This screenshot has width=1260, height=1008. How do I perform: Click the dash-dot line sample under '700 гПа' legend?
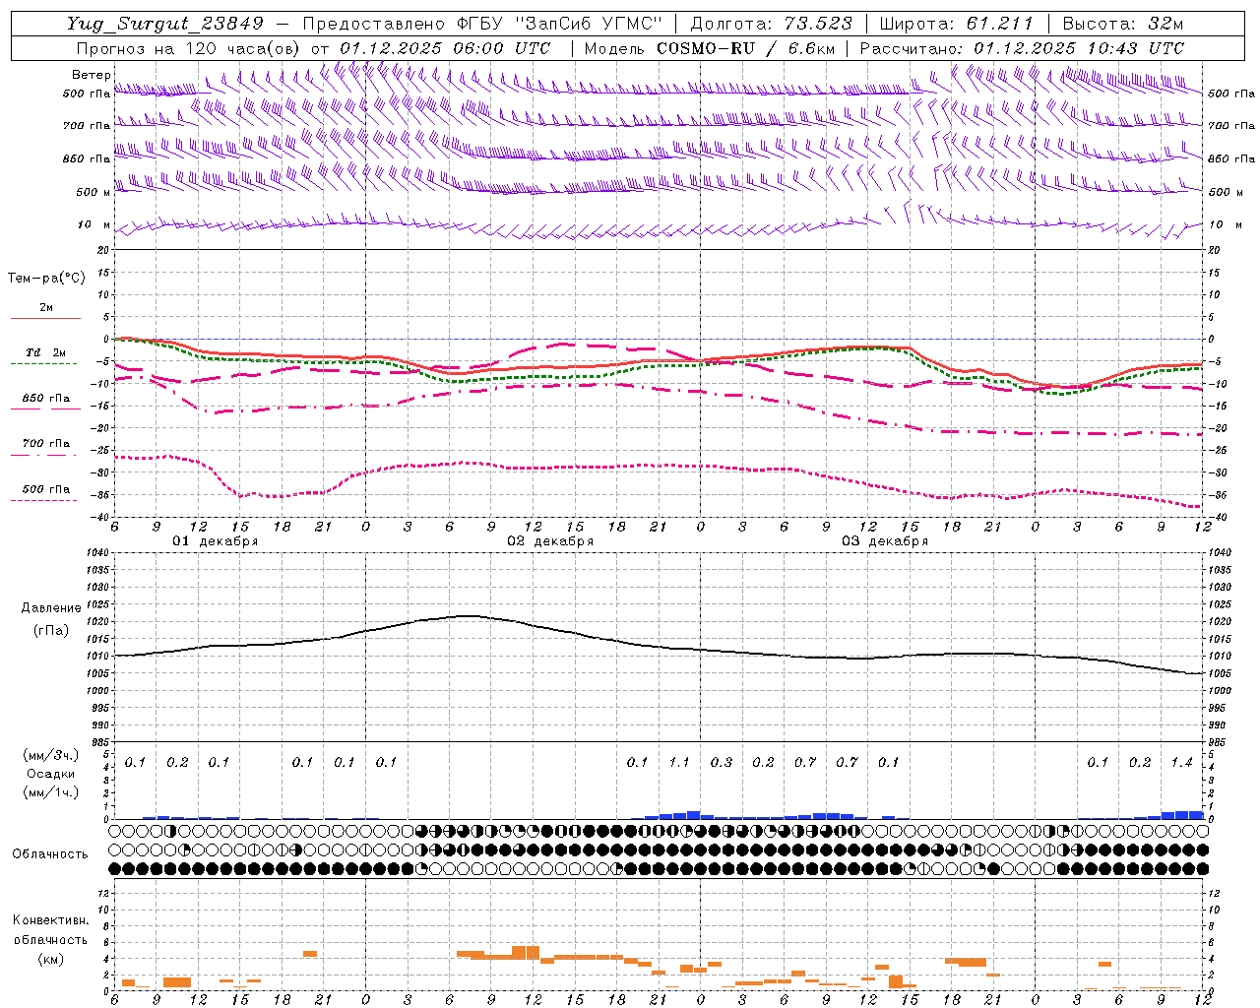pos(43,455)
